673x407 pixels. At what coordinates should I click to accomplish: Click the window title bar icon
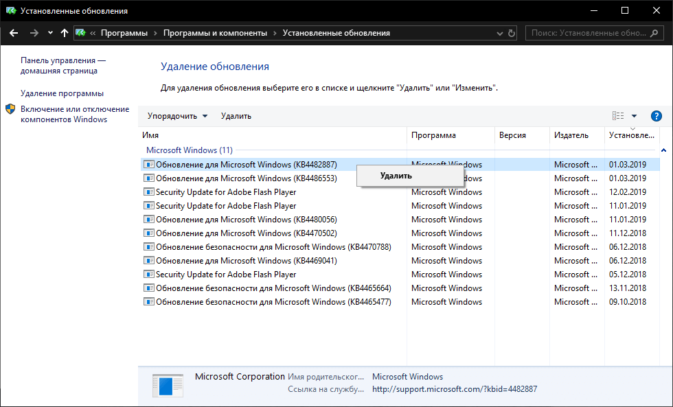click(x=11, y=11)
